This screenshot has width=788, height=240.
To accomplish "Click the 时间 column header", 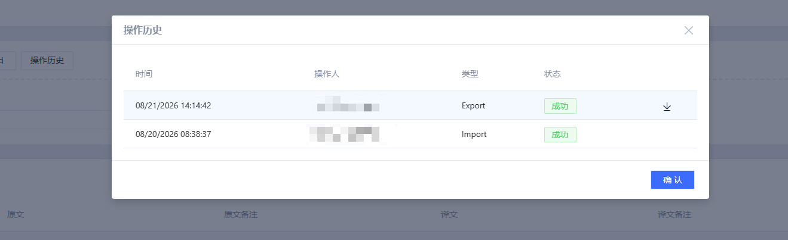I will pos(144,74).
